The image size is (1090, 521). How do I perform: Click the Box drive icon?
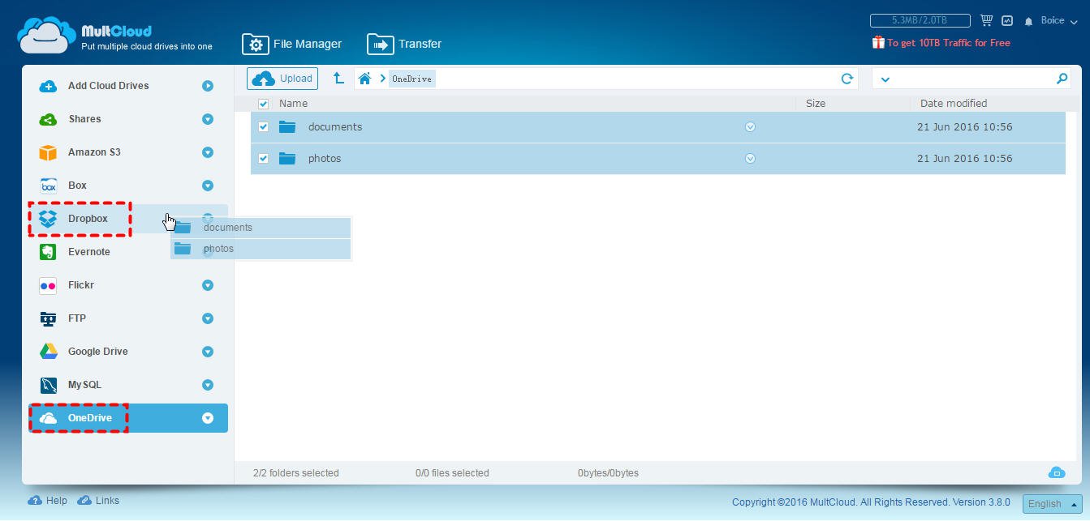[x=48, y=186]
